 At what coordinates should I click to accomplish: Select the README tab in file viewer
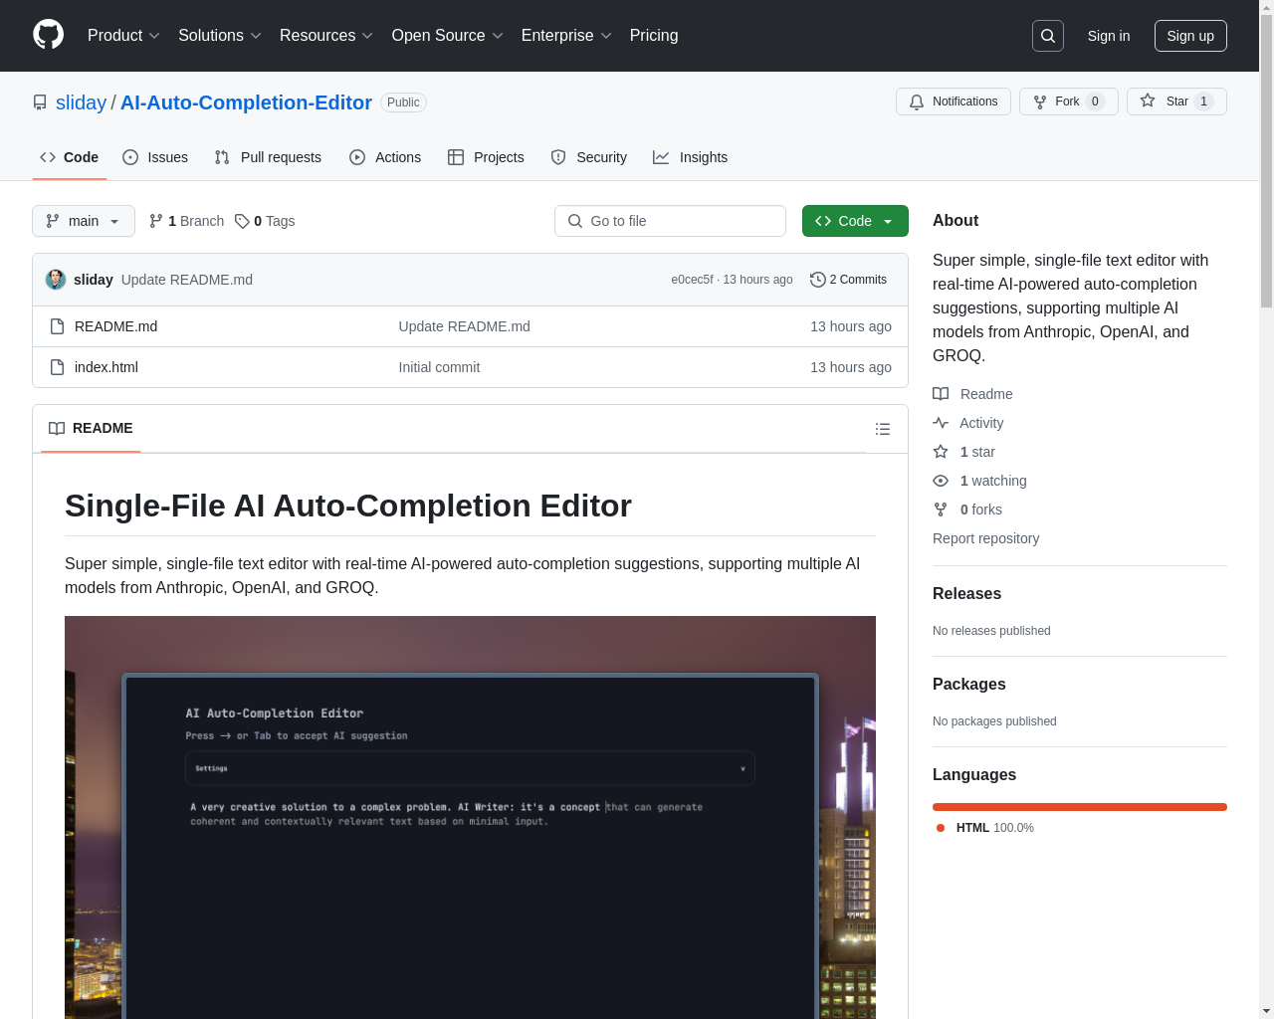click(x=91, y=428)
